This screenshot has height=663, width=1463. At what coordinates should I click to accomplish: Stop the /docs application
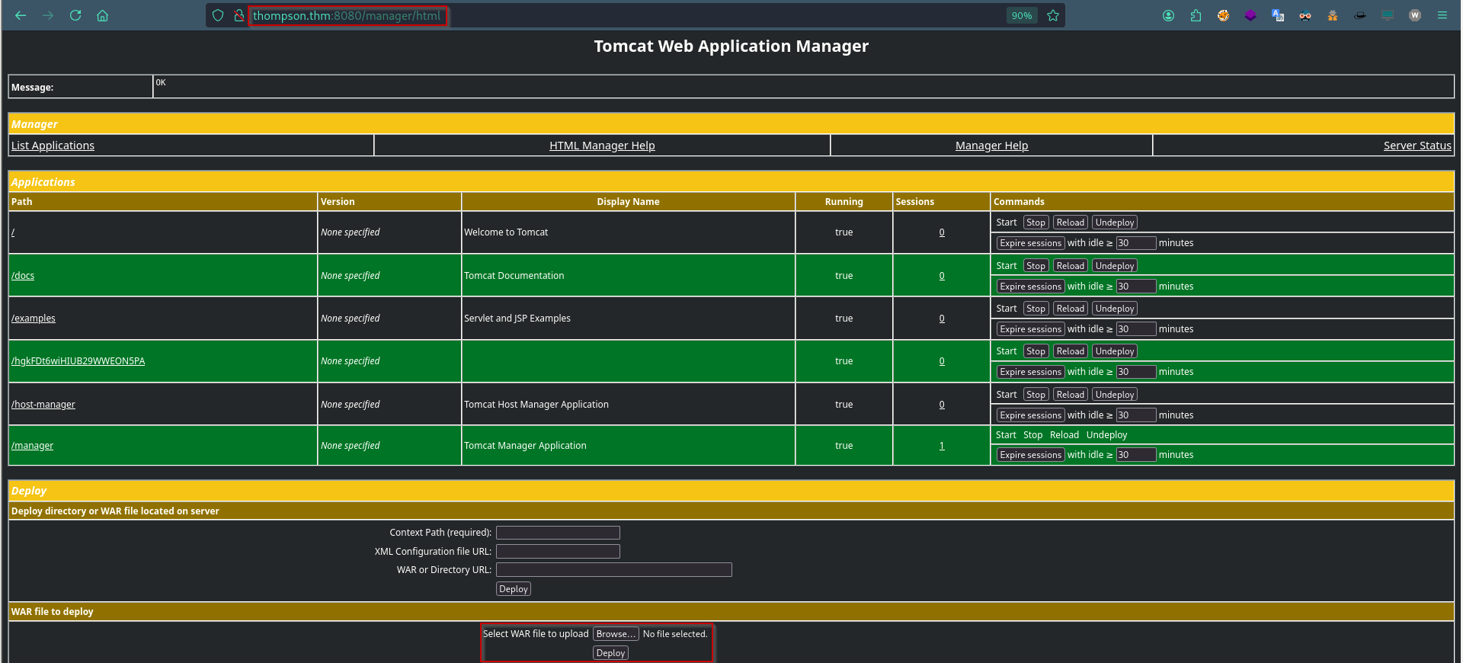coord(1036,266)
